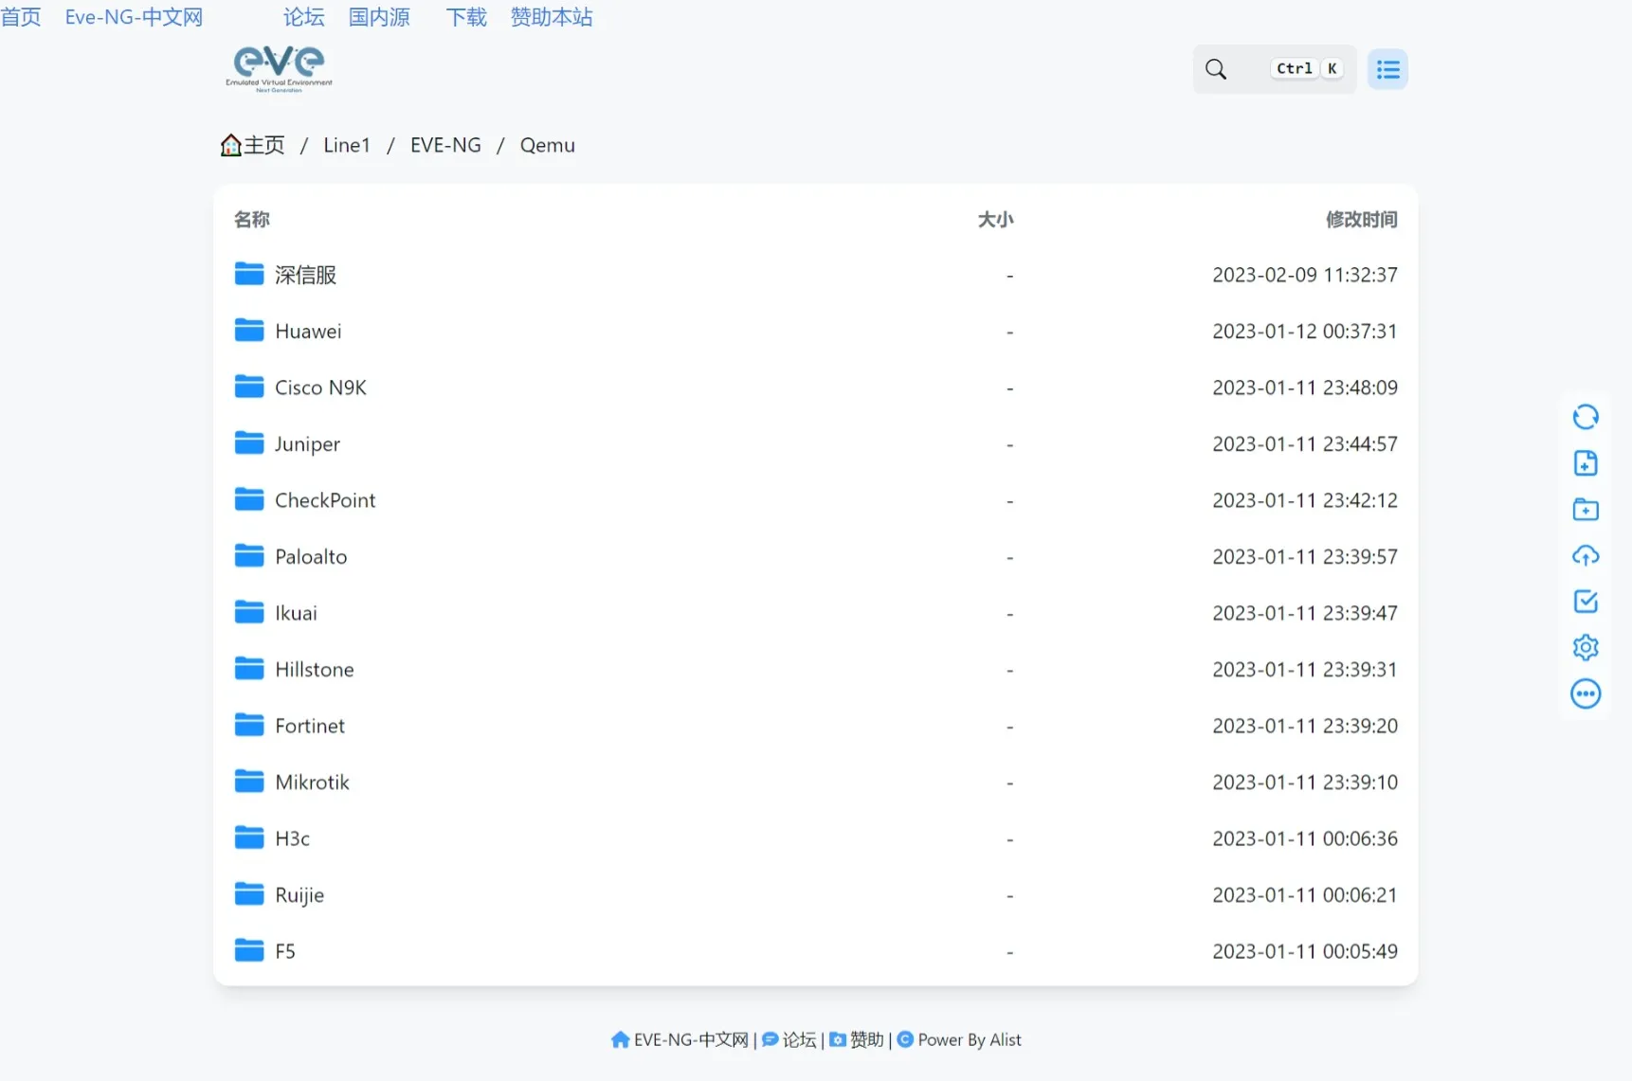
Task: Open the local settings gear icon
Action: (1584, 647)
